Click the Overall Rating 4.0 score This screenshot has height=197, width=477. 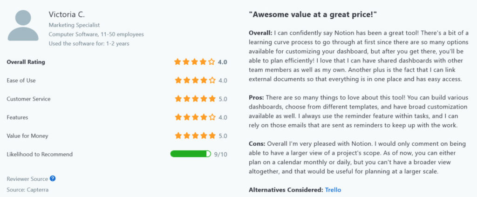223,61
